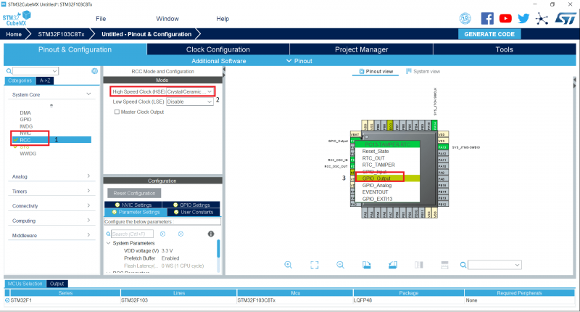Select the Pinout view tab
Image resolution: width=580 pixels, height=312 pixels.
coord(376,71)
